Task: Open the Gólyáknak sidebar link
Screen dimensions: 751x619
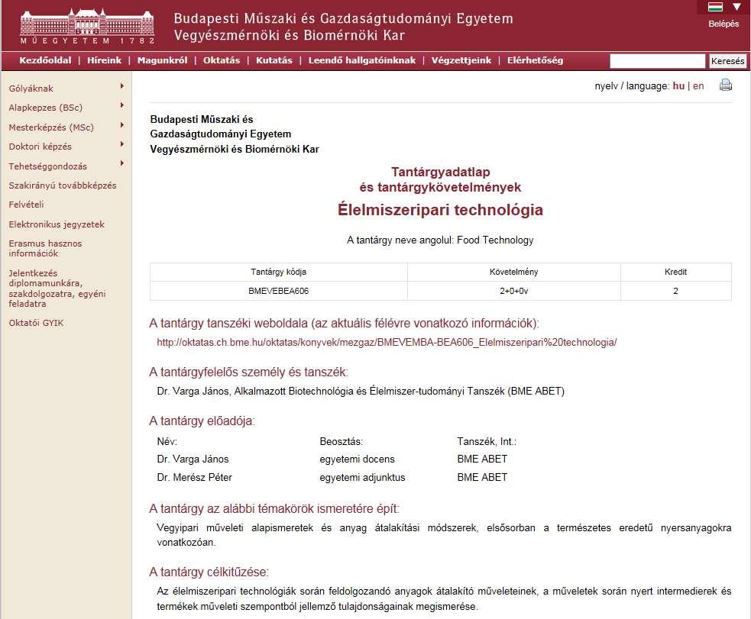Action: pyautogui.click(x=31, y=89)
